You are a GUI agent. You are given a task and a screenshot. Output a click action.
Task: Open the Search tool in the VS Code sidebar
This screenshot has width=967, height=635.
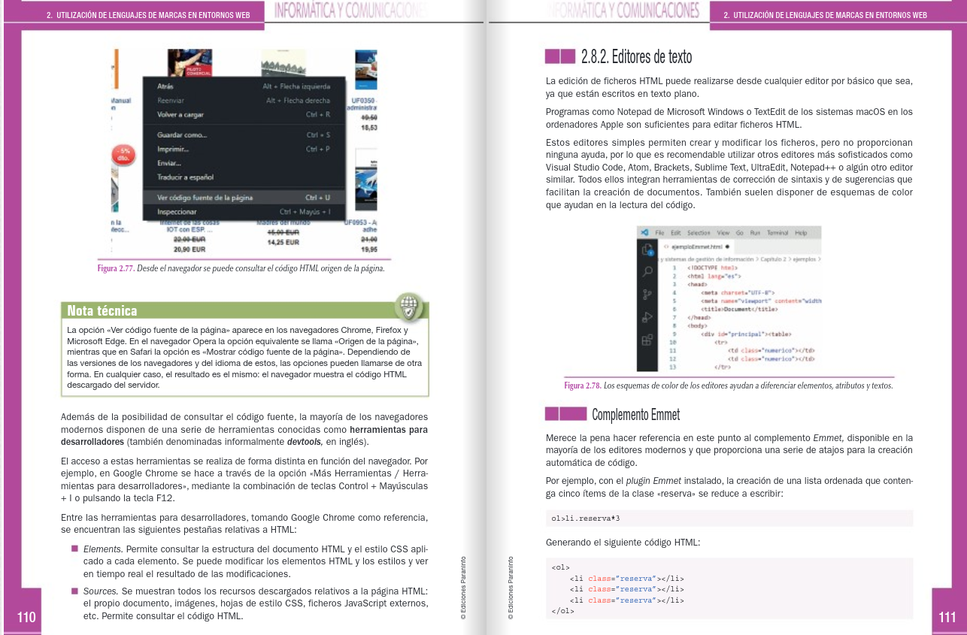click(647, 271)
